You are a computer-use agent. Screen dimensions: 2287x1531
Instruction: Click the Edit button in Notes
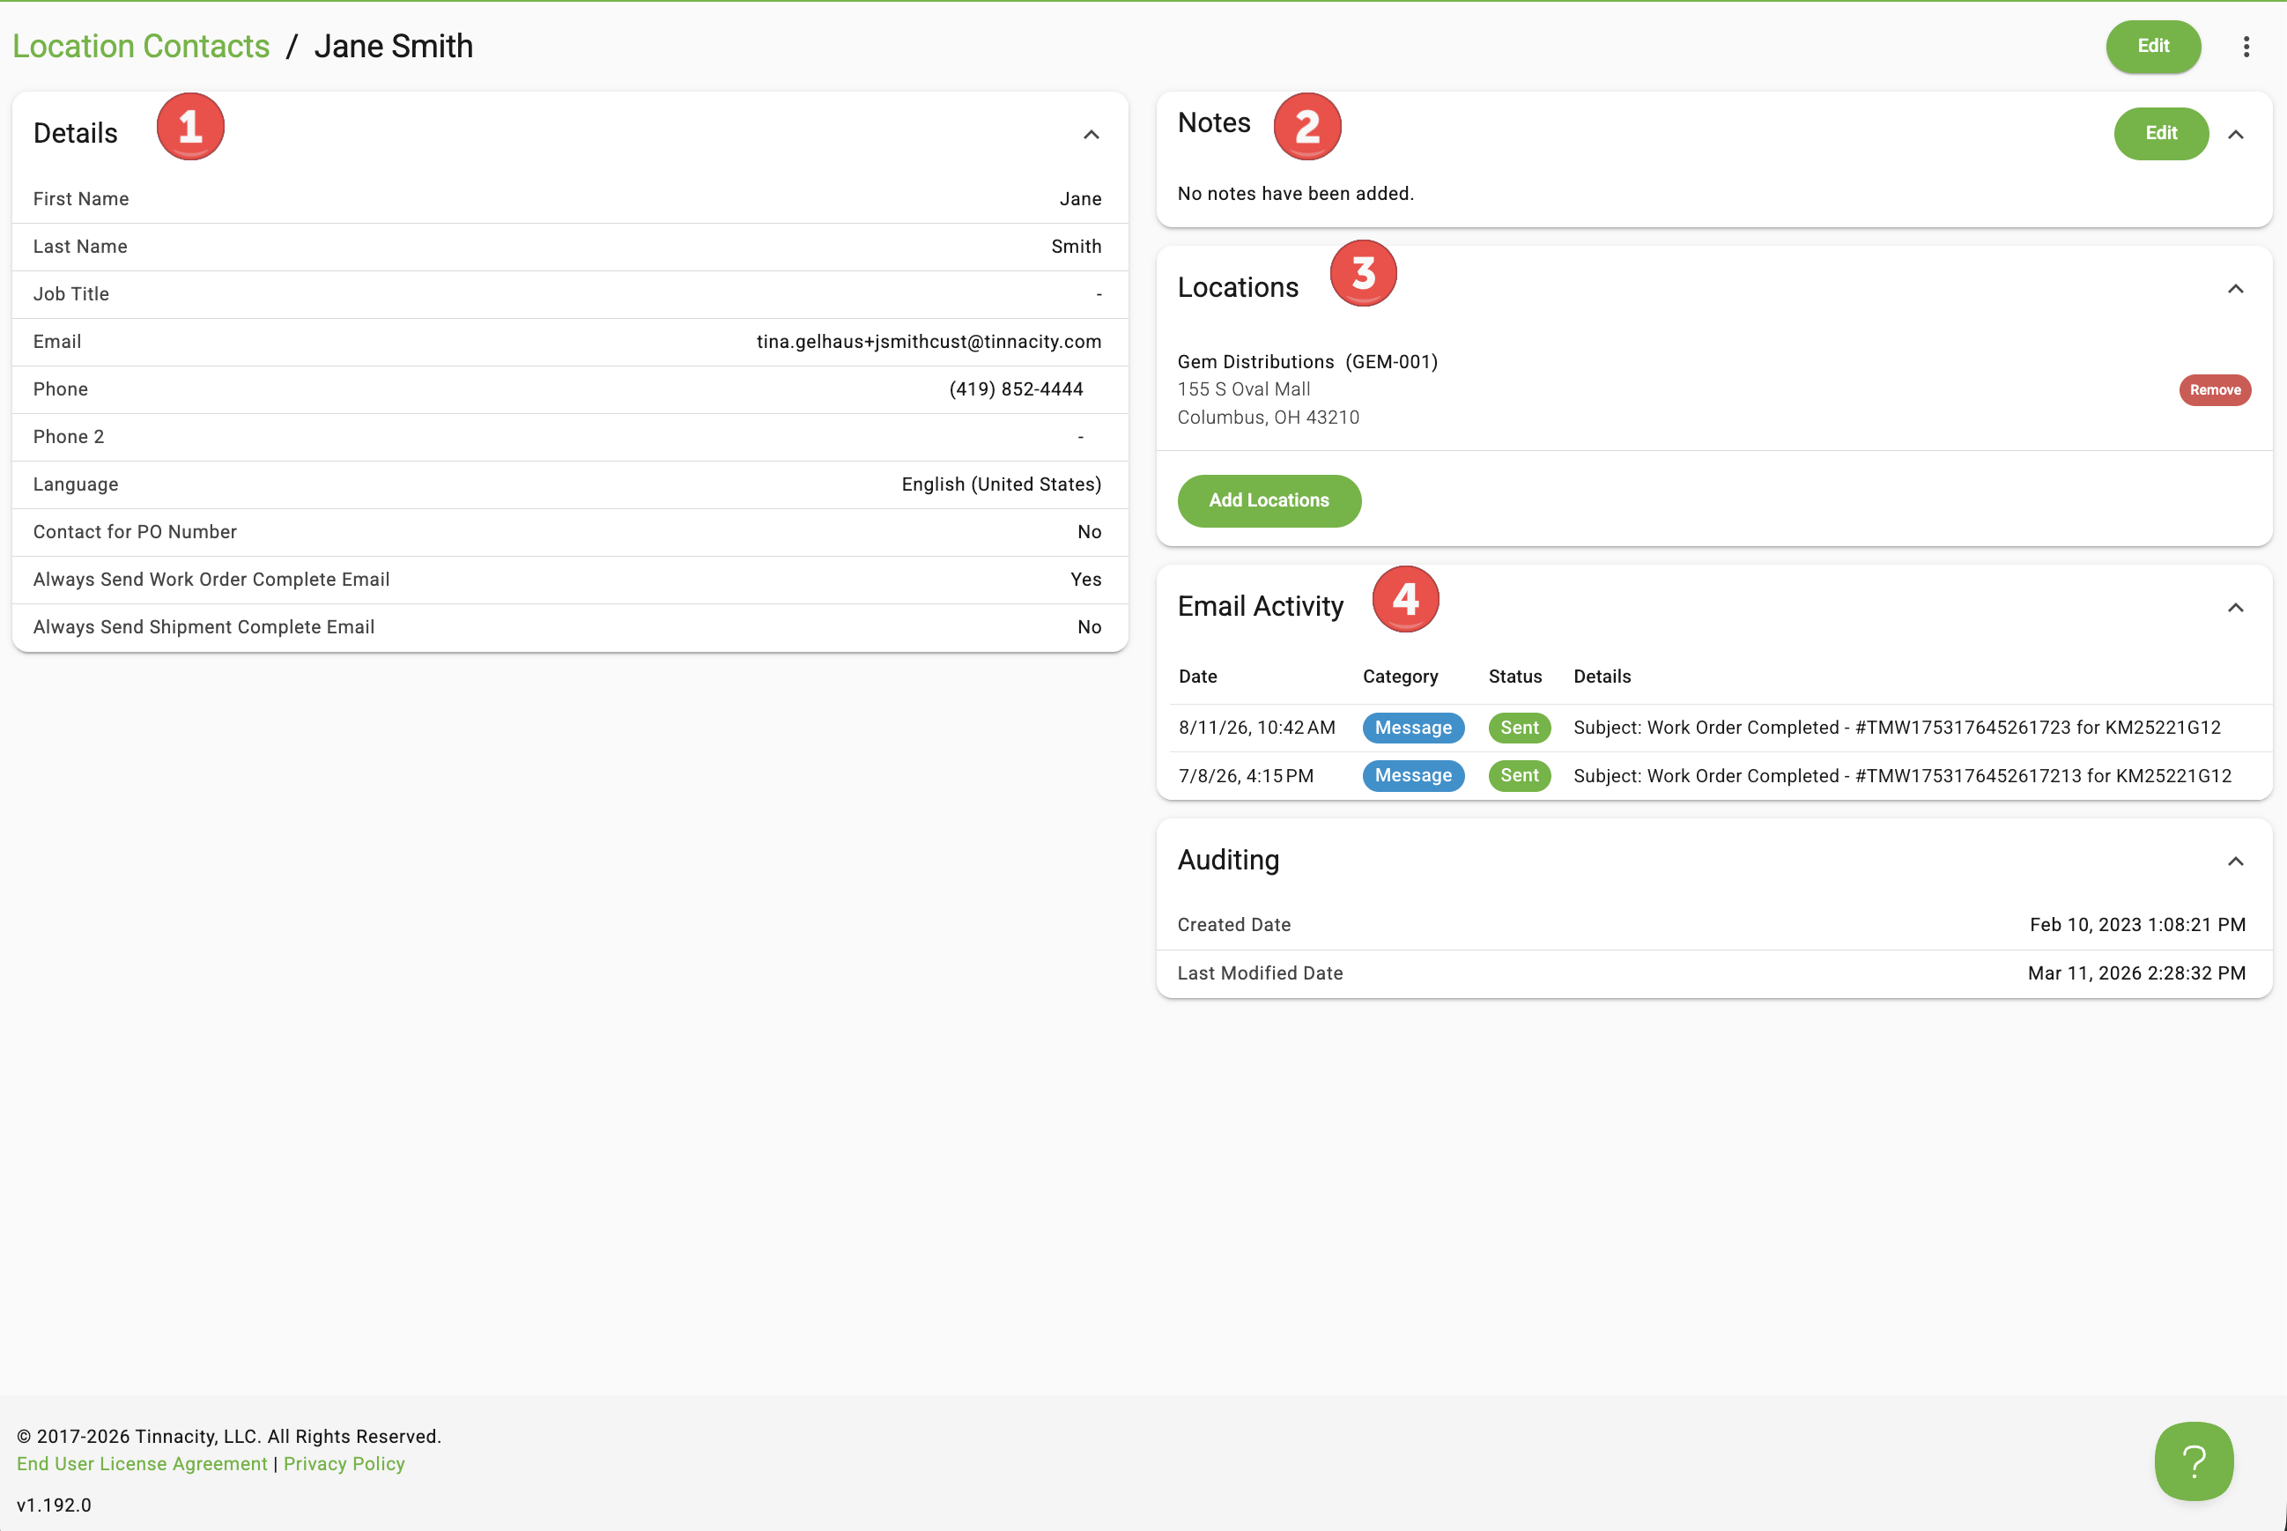pos(2161,133)
